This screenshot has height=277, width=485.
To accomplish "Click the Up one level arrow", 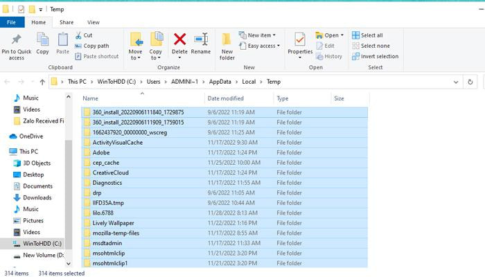I will [x=42, y=82].
